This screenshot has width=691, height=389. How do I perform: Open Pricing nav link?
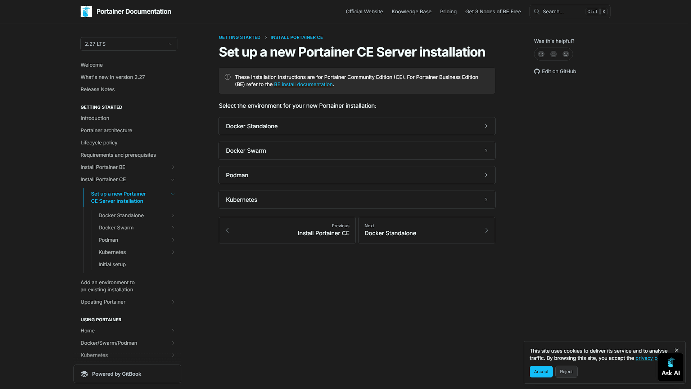448,12
